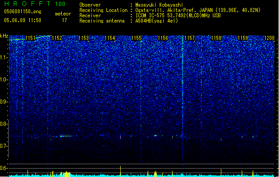Click the 1151 time marker

click(30, 38)
